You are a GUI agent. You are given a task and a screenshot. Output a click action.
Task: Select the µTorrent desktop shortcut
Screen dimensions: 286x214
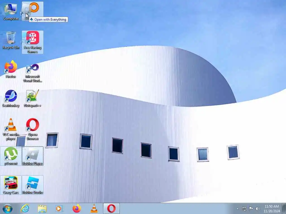coord(11,156)
